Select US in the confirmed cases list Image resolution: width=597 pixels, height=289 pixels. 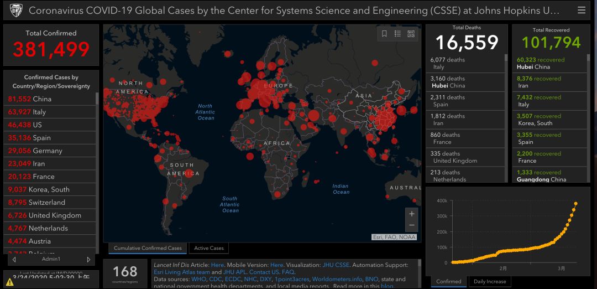point(50,125)
